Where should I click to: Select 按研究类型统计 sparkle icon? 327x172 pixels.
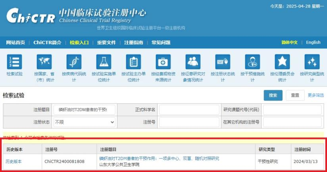312,62
